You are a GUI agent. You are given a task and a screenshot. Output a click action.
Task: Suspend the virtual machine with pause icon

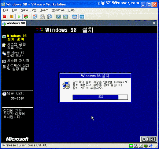pyautogui.click(x=12, y=16)
